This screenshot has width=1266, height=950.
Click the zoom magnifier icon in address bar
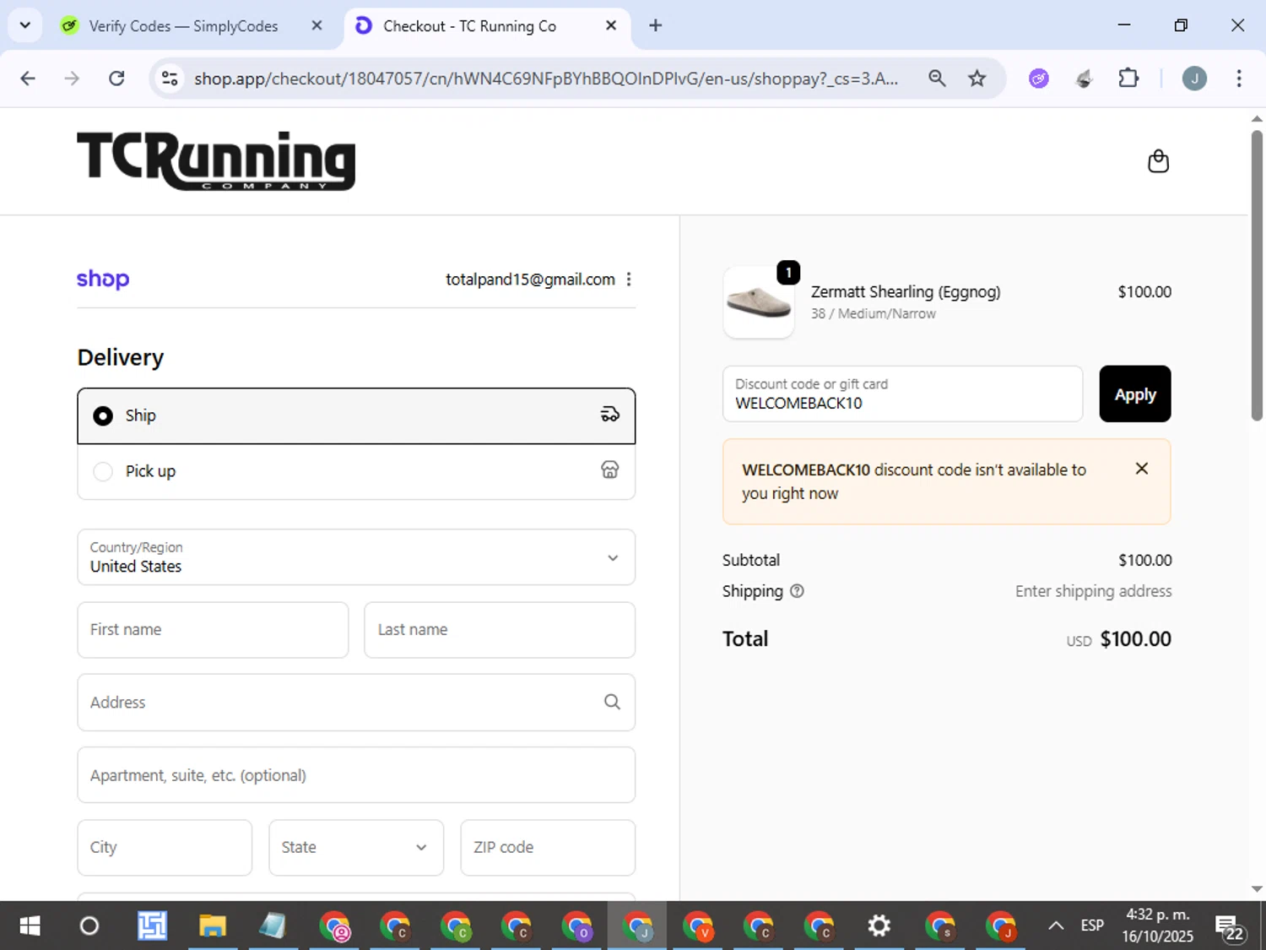[x=937, y=79]
